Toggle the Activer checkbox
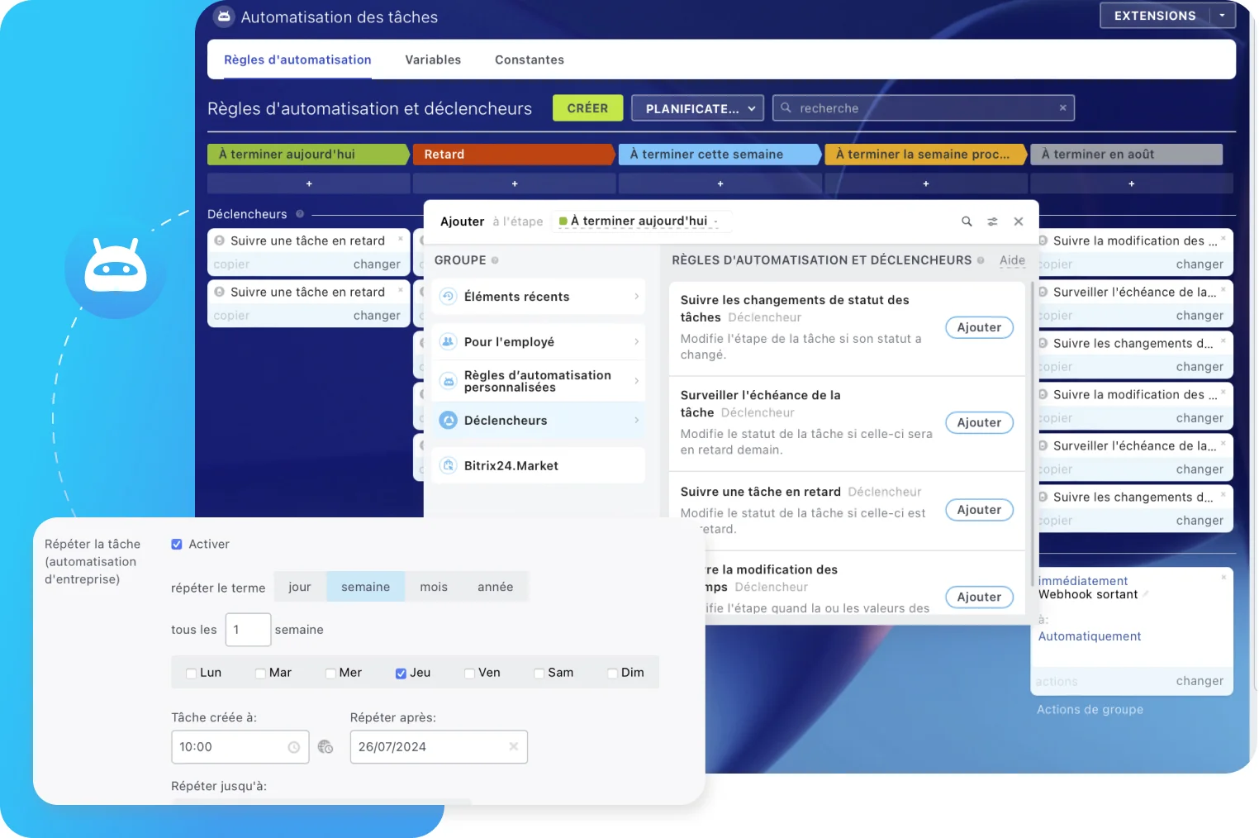The height and width of the screenshot is (838, 1259). pos(176,544)
